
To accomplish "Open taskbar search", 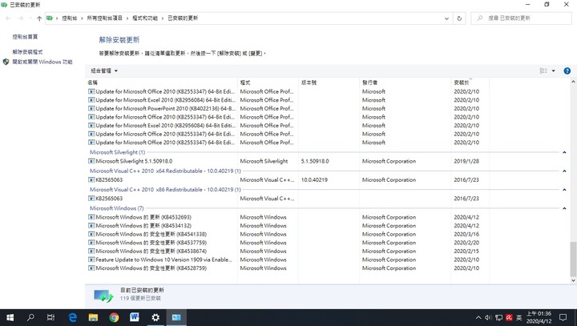I will pos(30,317).
